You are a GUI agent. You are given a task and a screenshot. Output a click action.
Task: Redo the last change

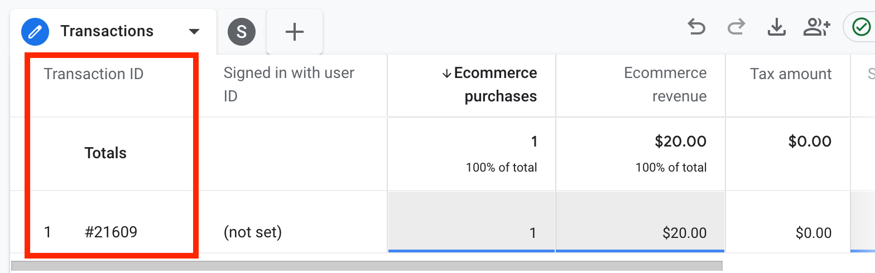(737, 27)
